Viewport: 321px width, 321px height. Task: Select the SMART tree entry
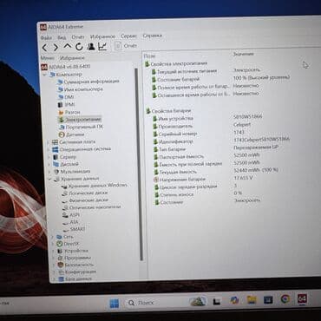(x=74, y=229)
